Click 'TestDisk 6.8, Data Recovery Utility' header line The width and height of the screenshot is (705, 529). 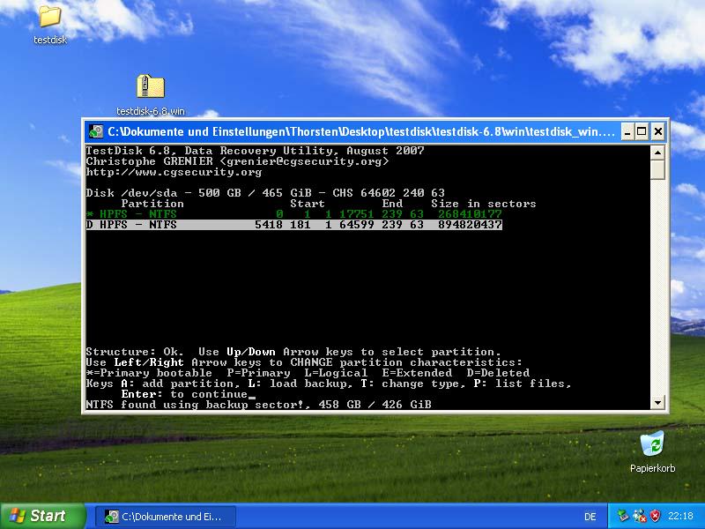[255, 151]
